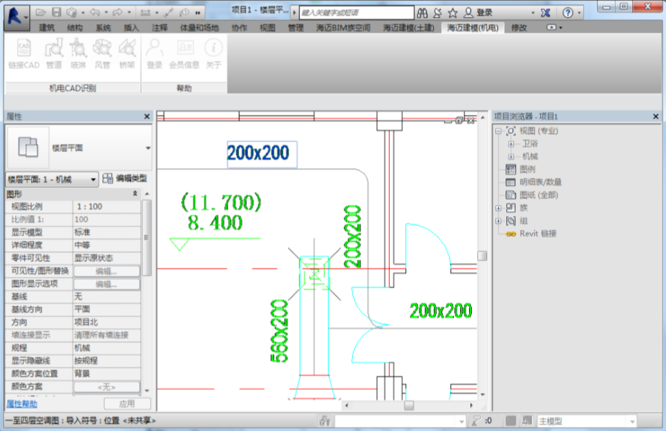Click the 喷淋 sprinkler recognition icon

(78, 53)
